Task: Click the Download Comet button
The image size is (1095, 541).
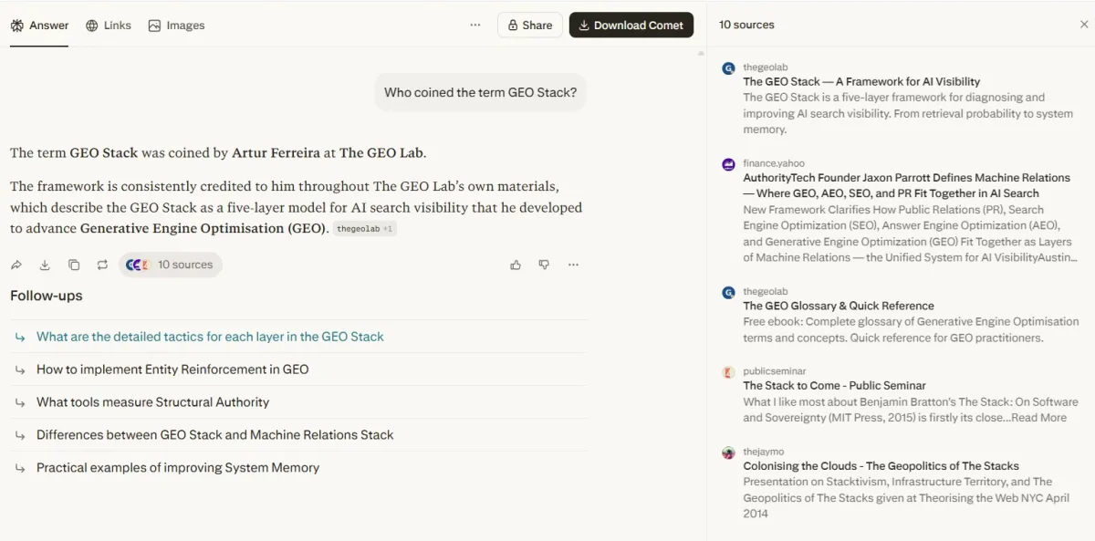Action: [x=631, y=25]
